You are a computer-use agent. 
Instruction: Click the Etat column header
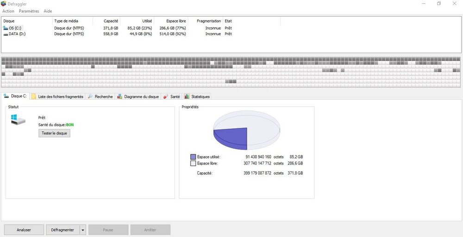pos(251,21)
